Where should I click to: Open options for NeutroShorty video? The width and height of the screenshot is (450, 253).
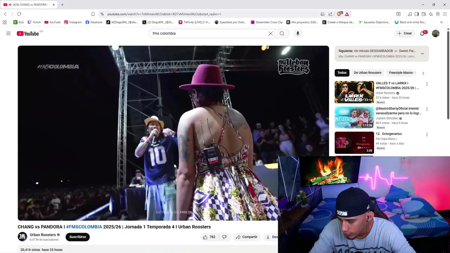pos(427,109)
